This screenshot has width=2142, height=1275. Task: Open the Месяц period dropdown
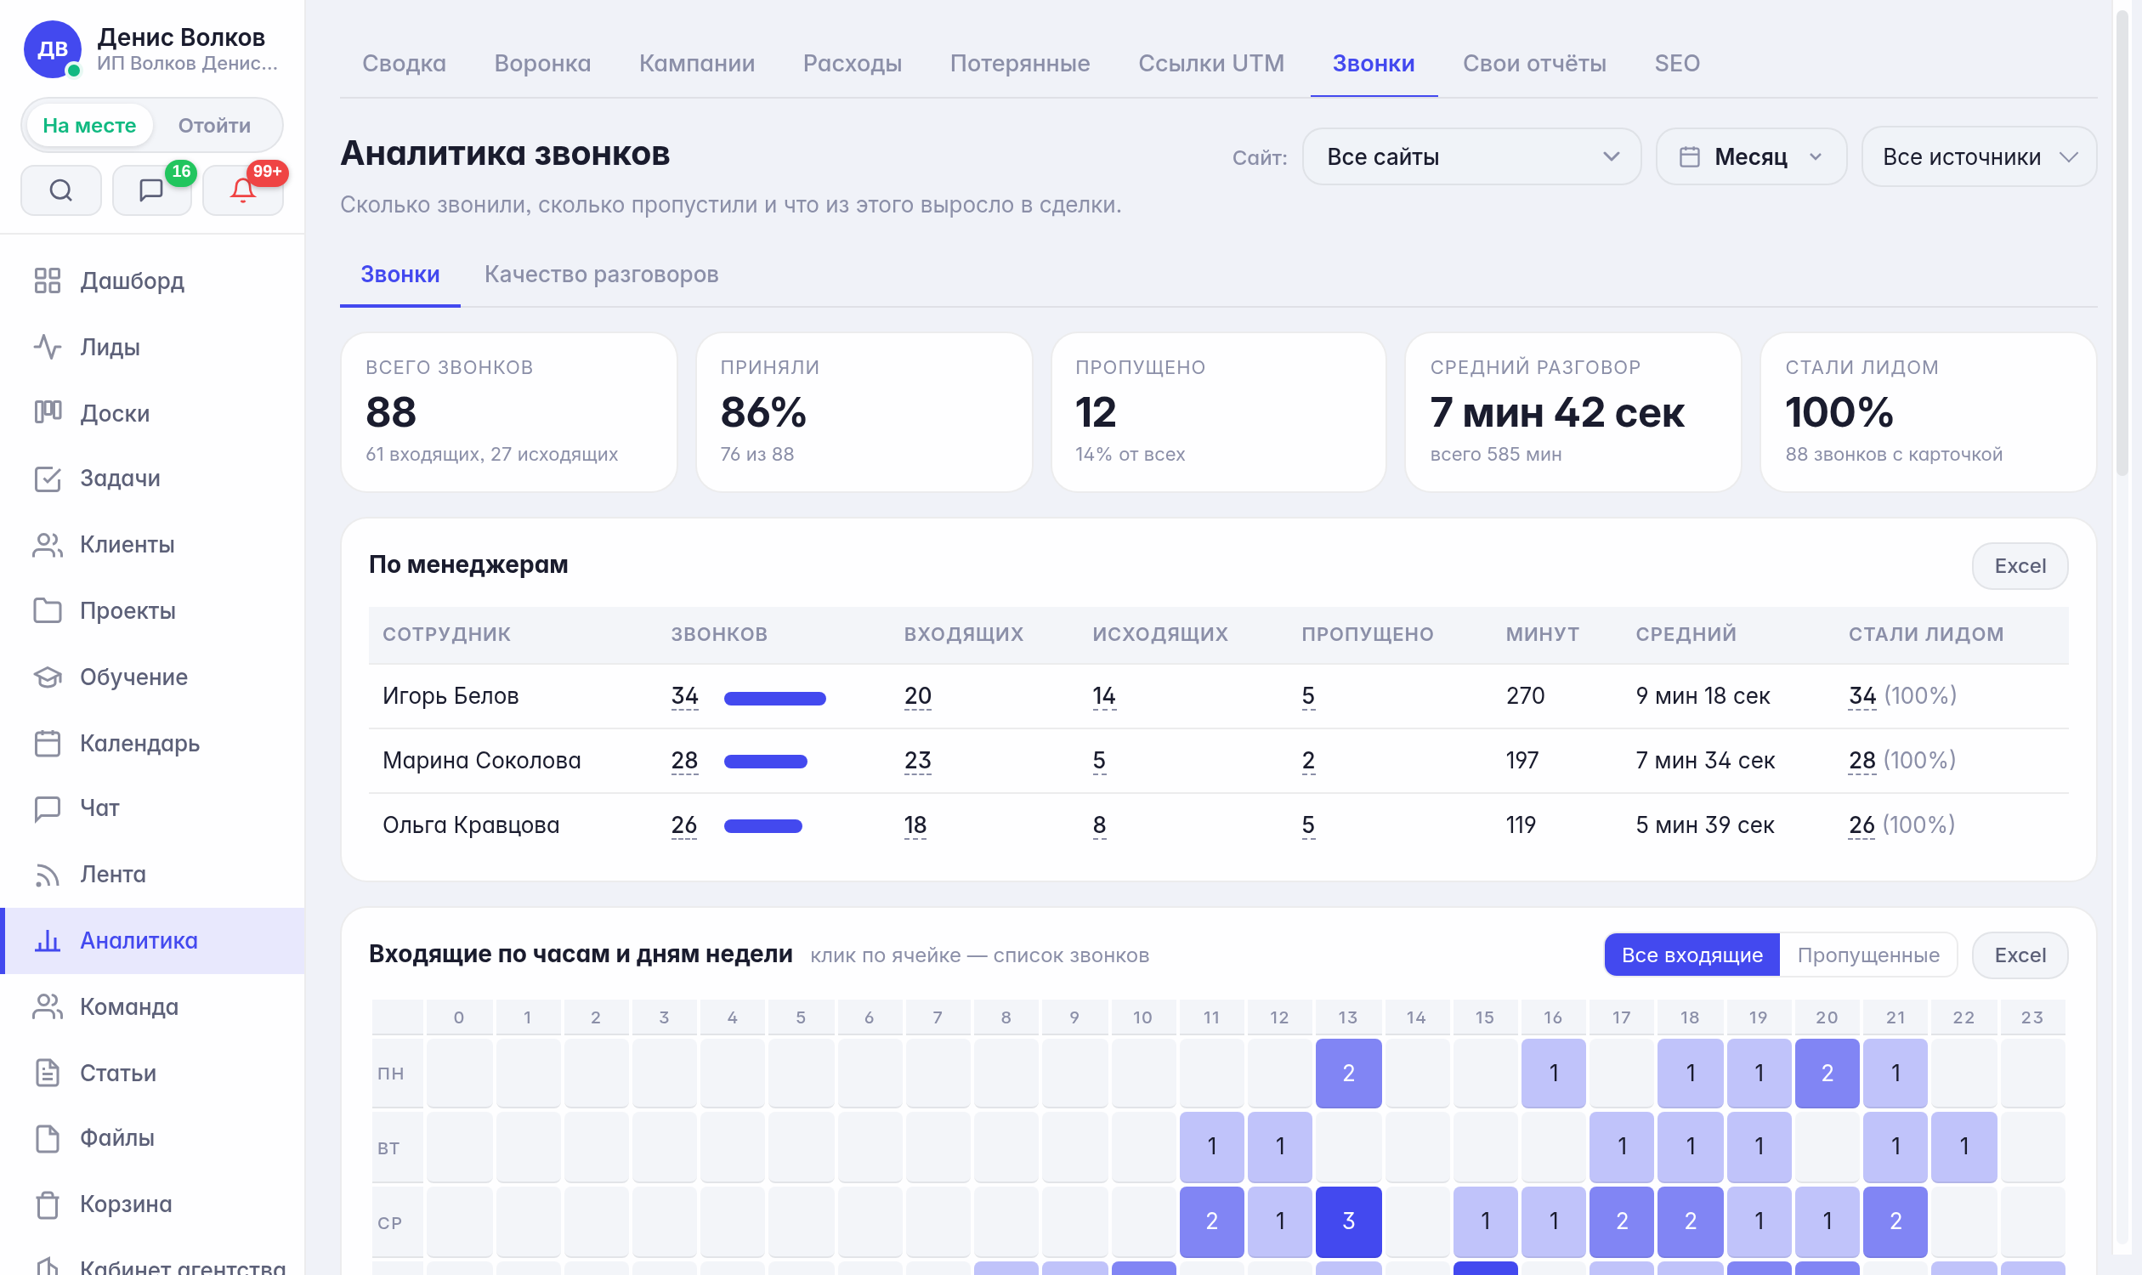pos(1751,157)
